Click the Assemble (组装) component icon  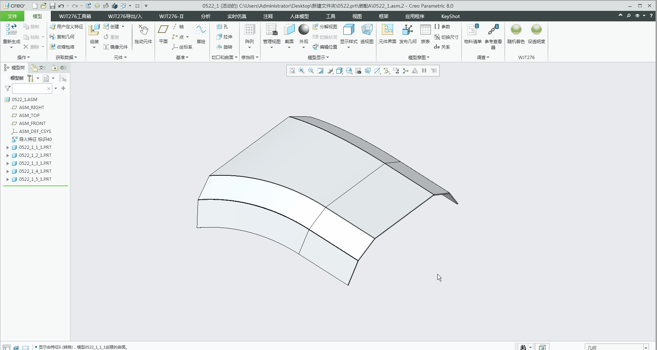tap(94, 30)
